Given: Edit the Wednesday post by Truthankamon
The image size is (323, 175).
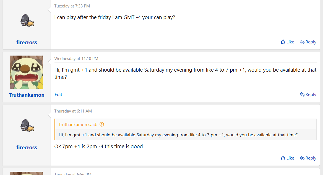Looking at the screenshot, I should (58, 94).
